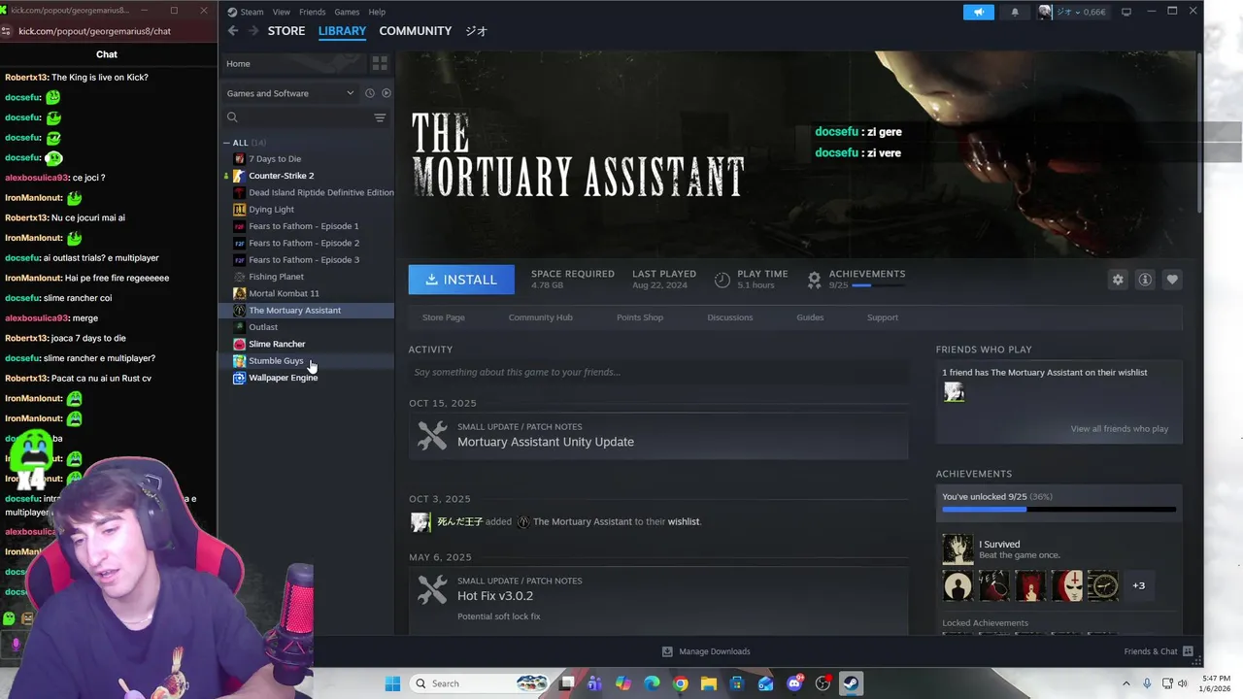Open the Steam announcements megaphone button
Image resolution: width=1243 pixels, height=699 pixels.
[979, 12]
